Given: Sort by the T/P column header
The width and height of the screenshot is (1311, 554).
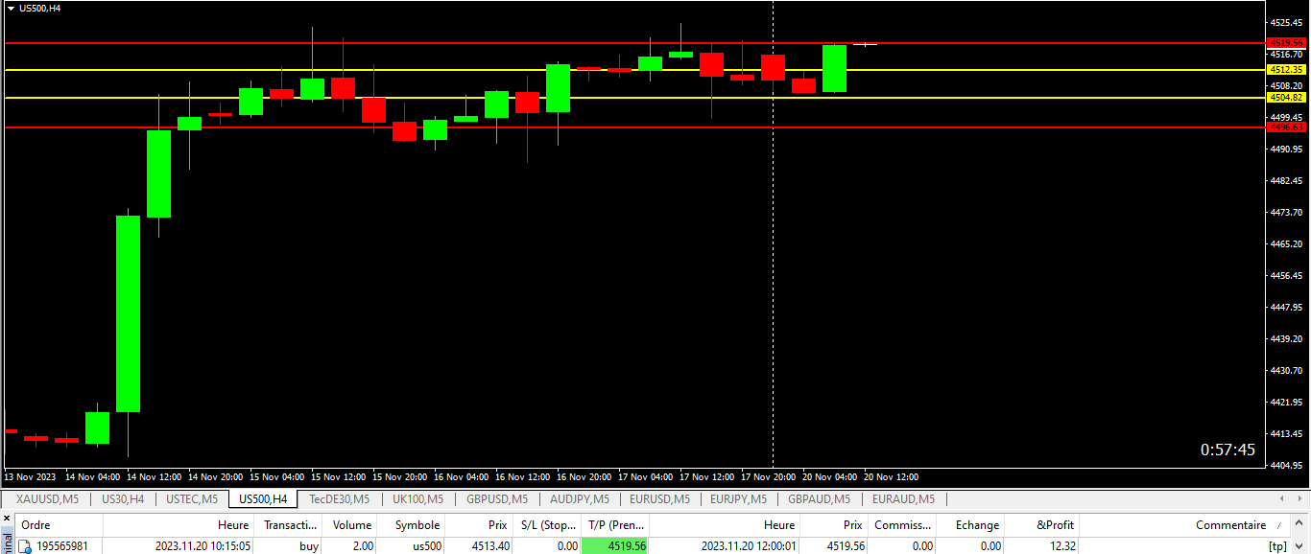Looking at the screenshot, I should 615,525.
